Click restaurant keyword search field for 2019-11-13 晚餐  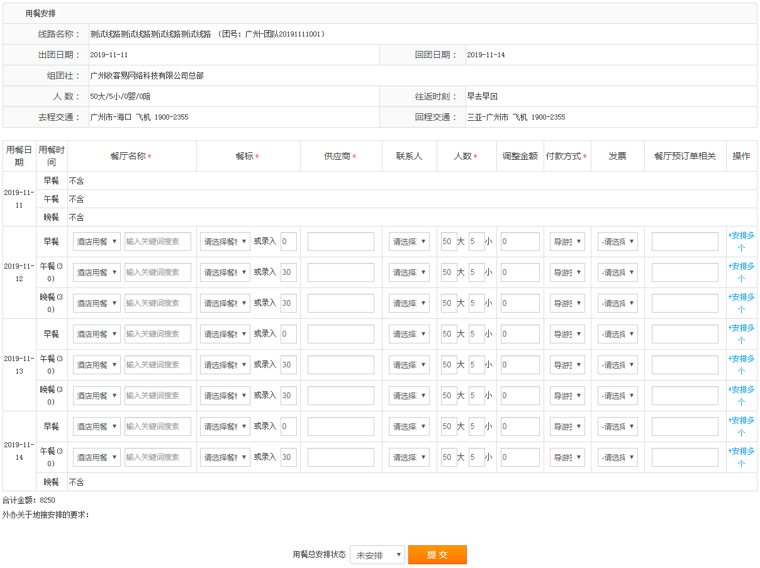point(158,396)
